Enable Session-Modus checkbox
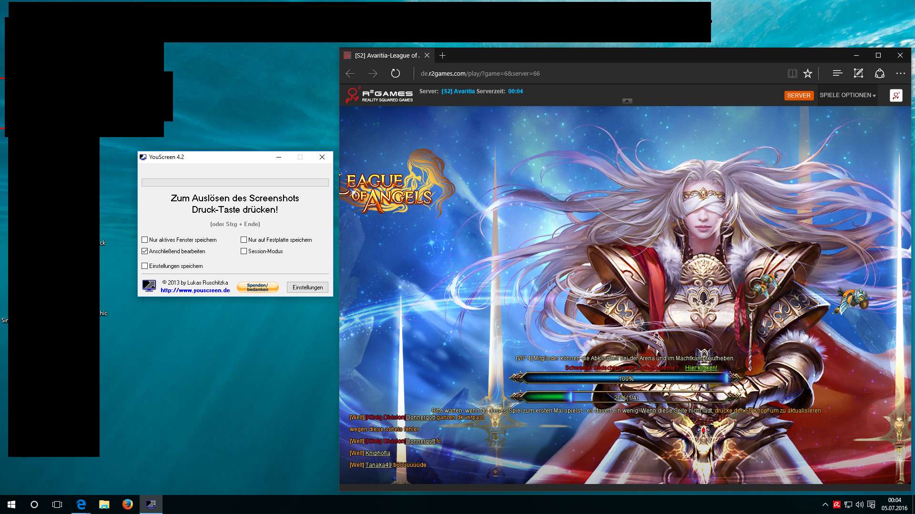 (x=244, y=251)
